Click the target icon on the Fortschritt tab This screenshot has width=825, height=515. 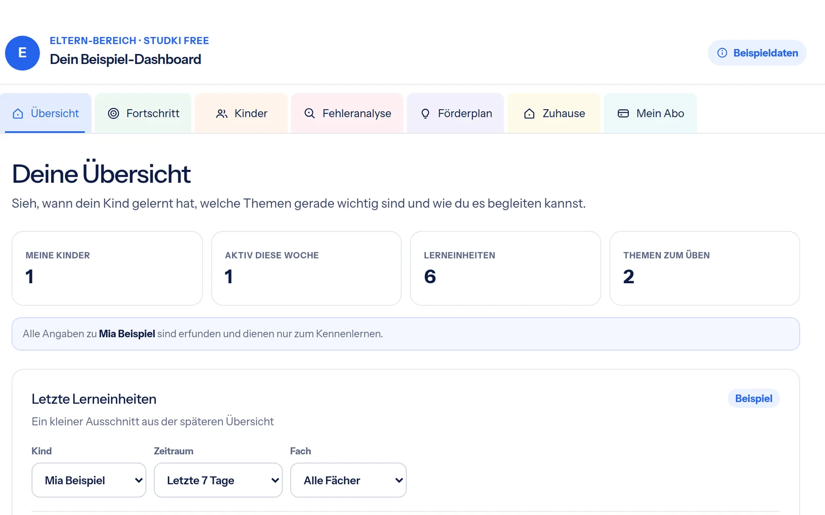click(x=113, y=113)
